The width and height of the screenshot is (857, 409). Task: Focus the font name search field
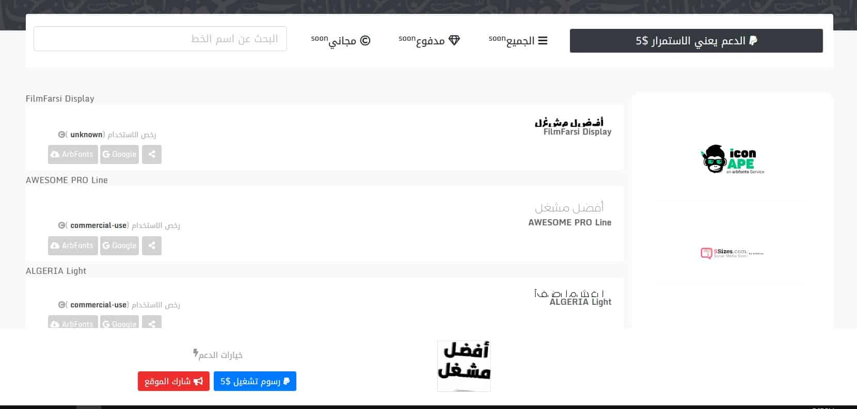point(160,39)
